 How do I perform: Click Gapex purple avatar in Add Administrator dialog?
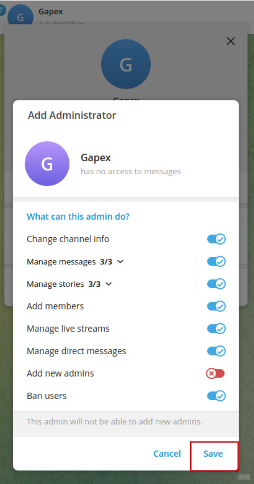47,164
